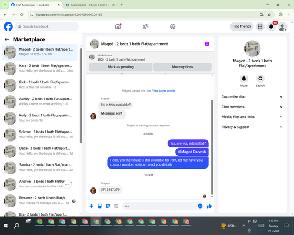Screen dimensions: 294x235
Task: Open the three-dots menu on Andrea conversation
Action: [67, 184]
